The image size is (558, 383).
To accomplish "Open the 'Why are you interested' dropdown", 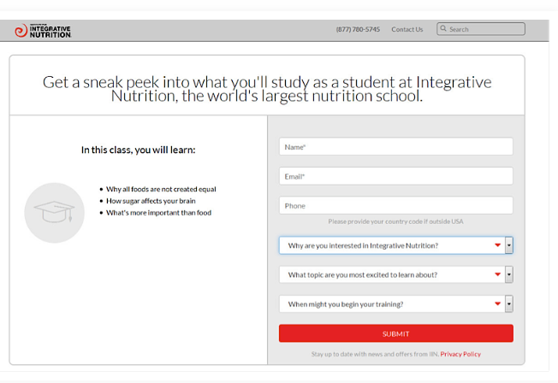I will [x=395, y=245].
